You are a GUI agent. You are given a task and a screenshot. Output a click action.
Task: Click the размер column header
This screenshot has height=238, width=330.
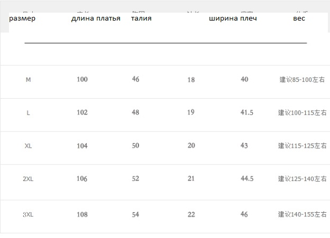click(22, 18)
